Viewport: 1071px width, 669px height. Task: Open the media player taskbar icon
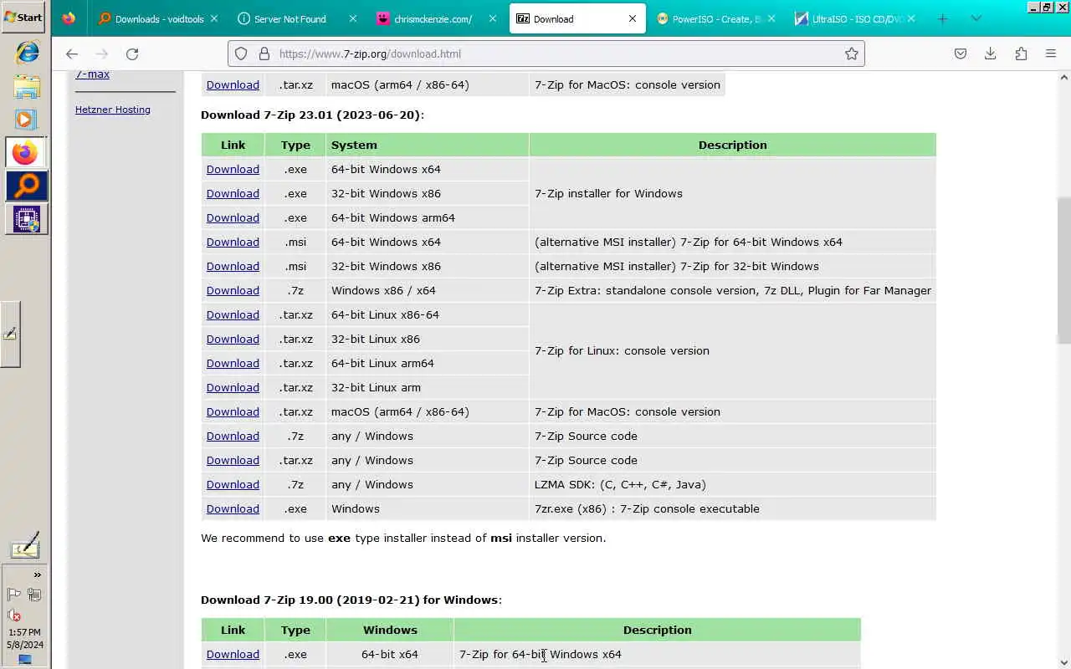click(x=25, y=120)
